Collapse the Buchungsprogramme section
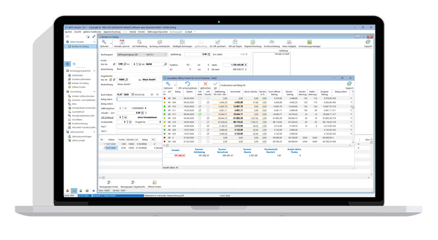 (x=95, y=71)
